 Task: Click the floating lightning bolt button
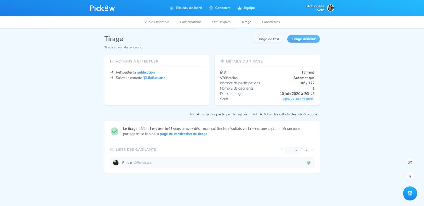pyautogui.click(x=410, y=177)
